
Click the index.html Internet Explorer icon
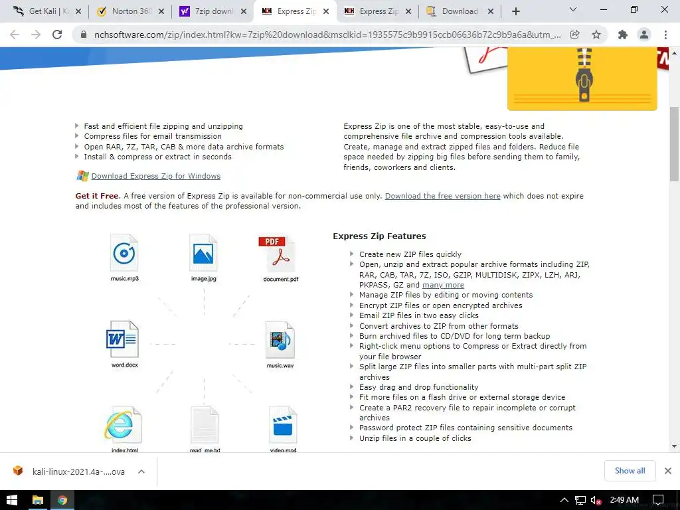(x=123, y=426)
